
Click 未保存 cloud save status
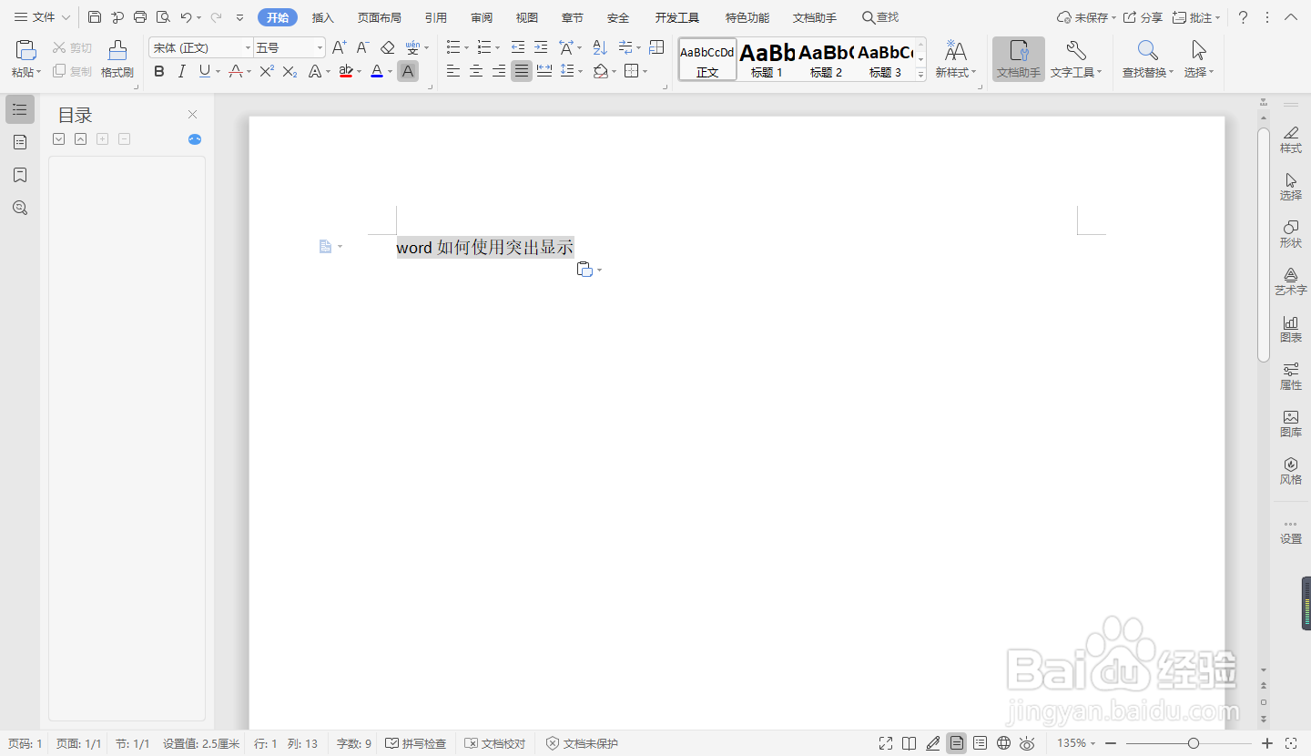point(1086,17)
